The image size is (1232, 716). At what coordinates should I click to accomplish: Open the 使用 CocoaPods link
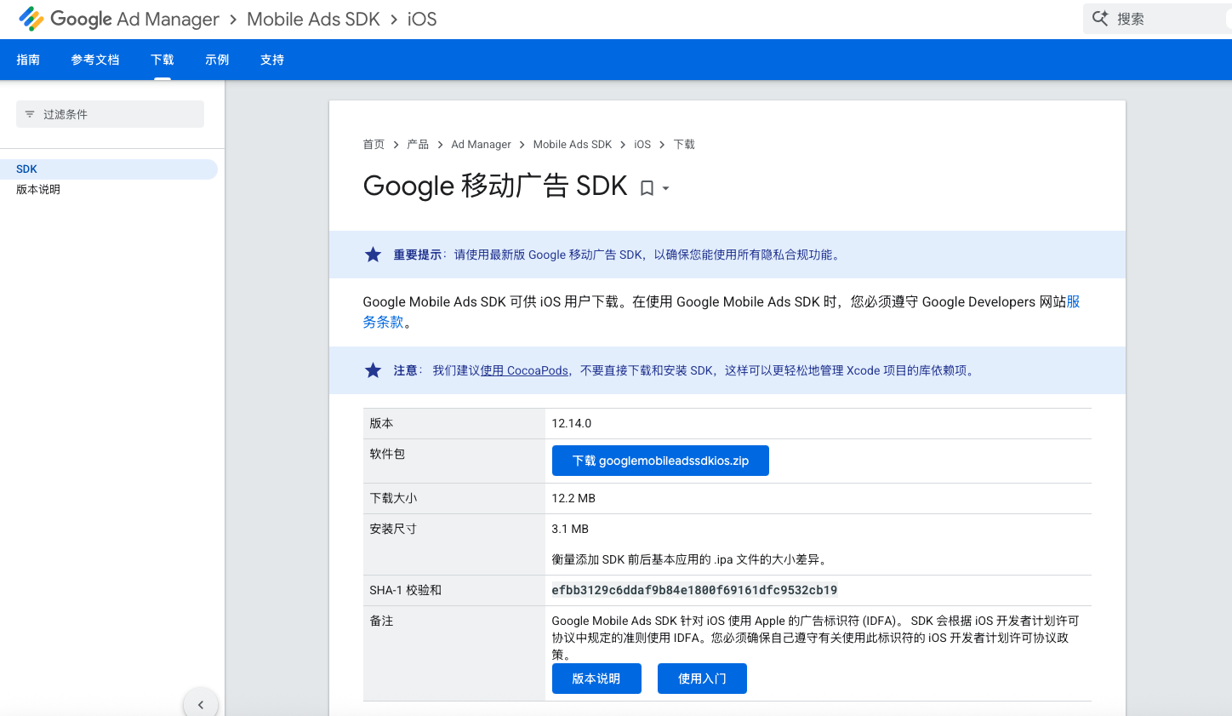[x=524, y=370]
